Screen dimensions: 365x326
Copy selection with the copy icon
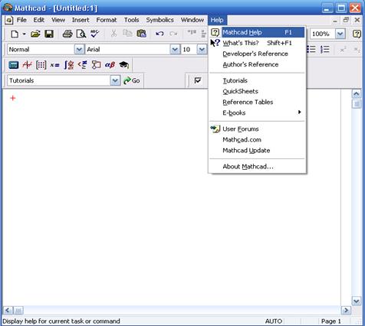127,34
